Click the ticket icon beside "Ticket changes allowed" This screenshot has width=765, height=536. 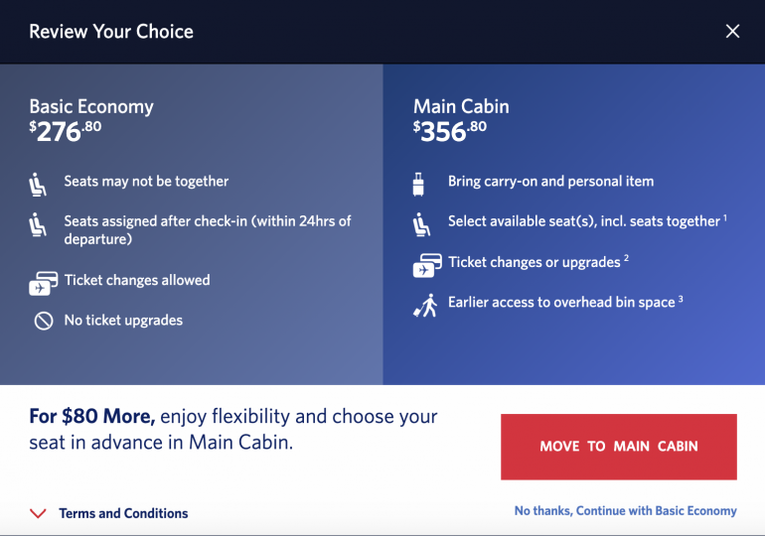[x=43, y=284]
